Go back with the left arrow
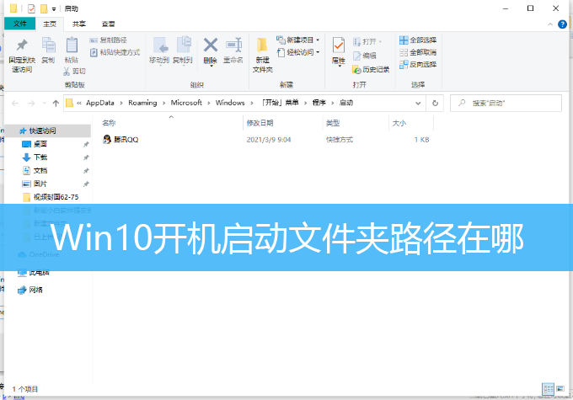573x400 pixels. tap(15, 104)
